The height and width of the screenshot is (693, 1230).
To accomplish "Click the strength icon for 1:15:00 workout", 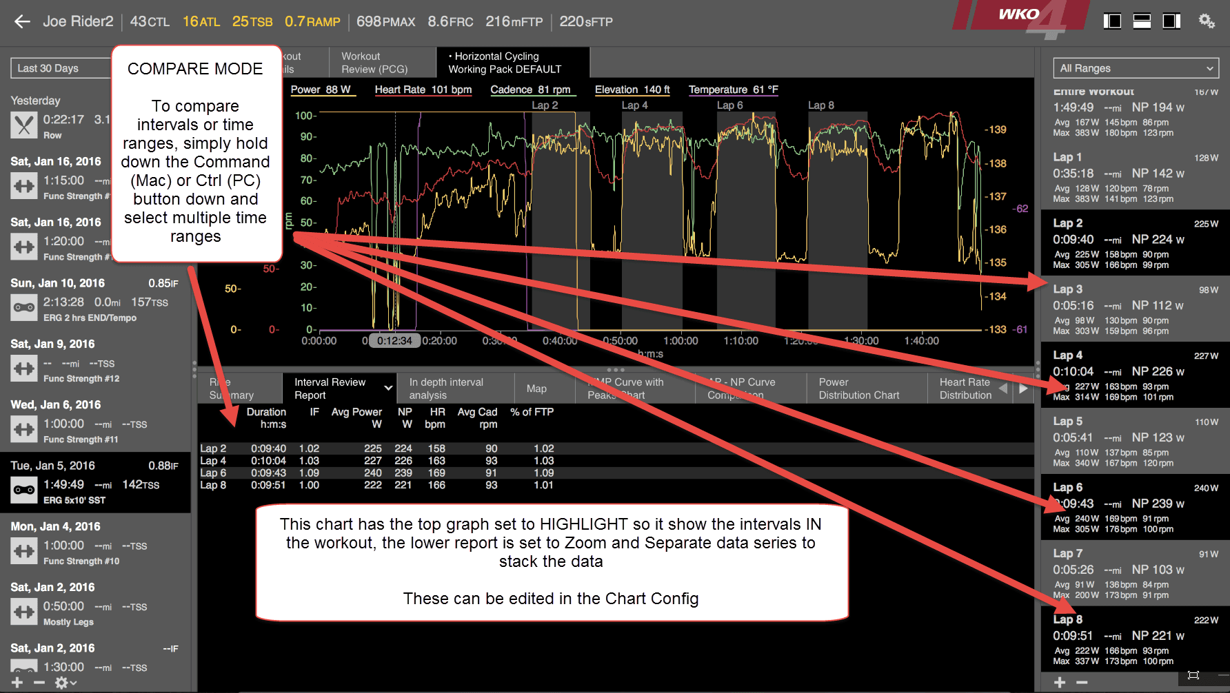I will (x=24, y=186).
